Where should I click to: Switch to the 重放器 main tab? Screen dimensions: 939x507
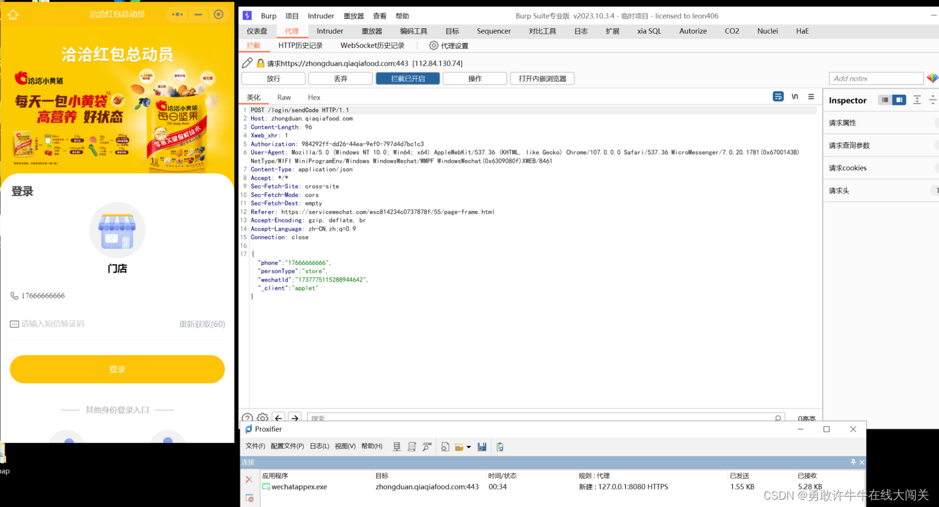[x=372, y=31]
